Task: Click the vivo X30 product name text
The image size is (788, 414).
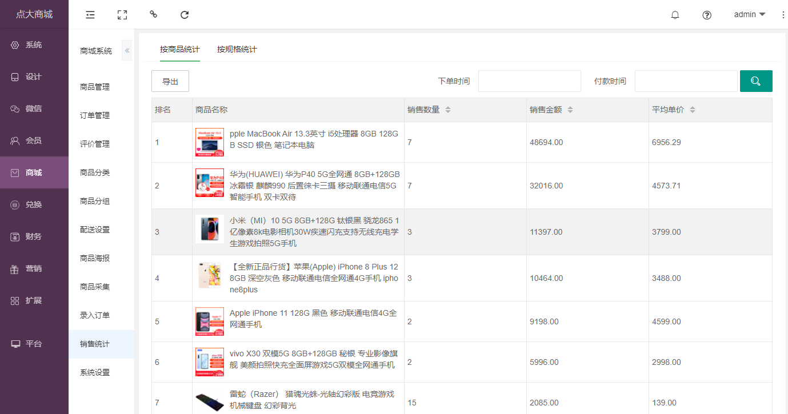Action: [313, 359]
